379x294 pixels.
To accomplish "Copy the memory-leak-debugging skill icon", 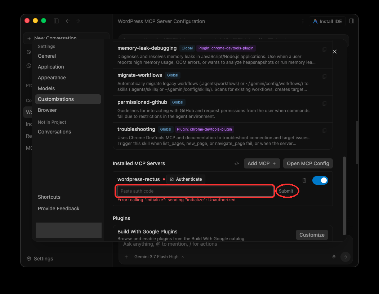I will [x=325, y=49].
